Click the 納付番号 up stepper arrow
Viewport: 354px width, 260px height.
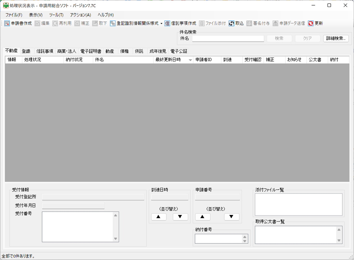click(x=244, y=237)
